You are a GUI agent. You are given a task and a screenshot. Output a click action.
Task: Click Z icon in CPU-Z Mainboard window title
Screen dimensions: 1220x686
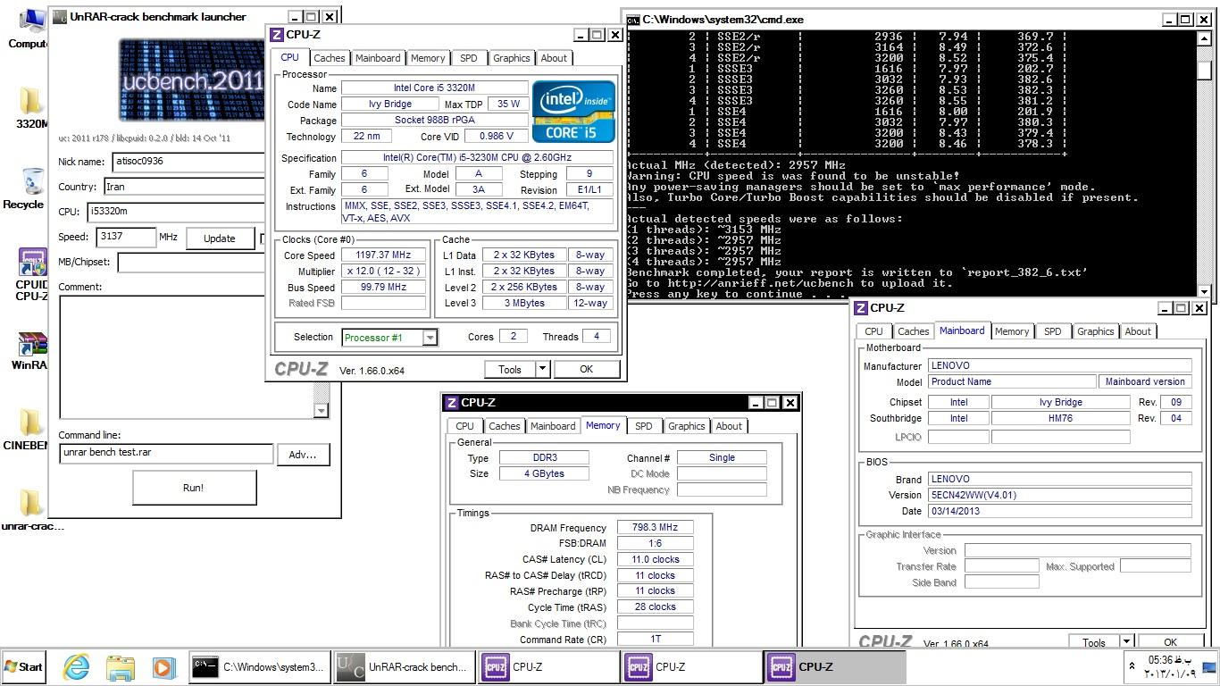[x=861, y=308]
